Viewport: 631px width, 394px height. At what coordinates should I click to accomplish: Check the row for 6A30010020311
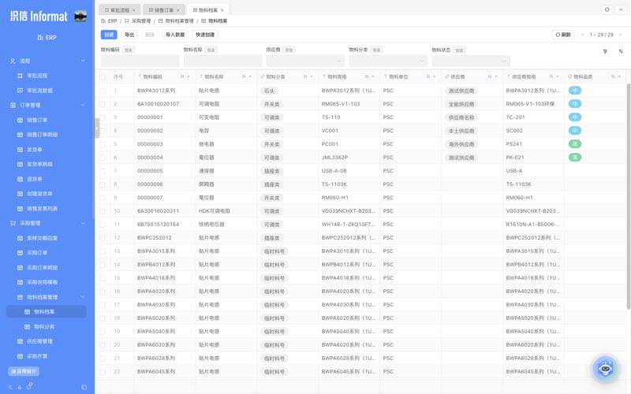[x=103, y=211]
